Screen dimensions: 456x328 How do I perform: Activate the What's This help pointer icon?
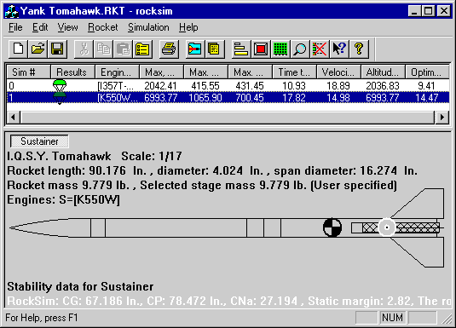[x=339, y=49]
